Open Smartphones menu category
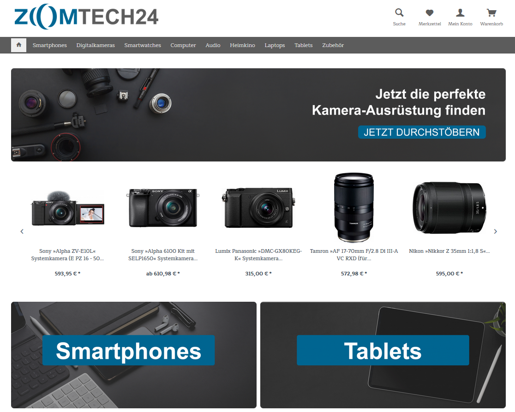 [49, 45]
